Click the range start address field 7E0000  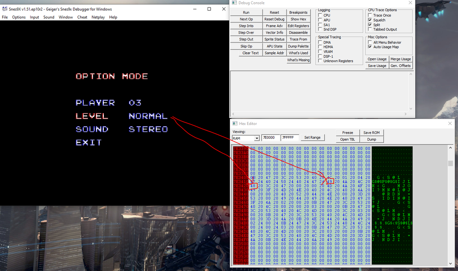270,138
